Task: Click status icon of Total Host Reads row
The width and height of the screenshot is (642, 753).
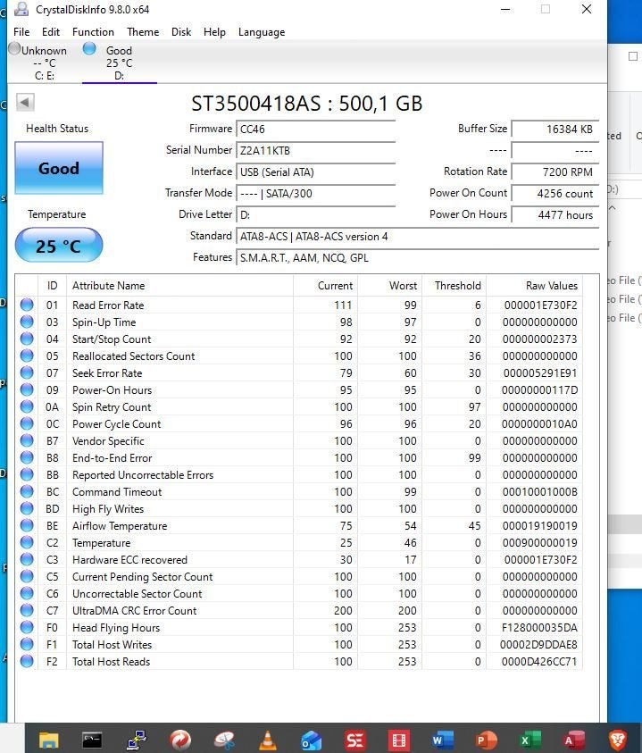Action: 27,661
